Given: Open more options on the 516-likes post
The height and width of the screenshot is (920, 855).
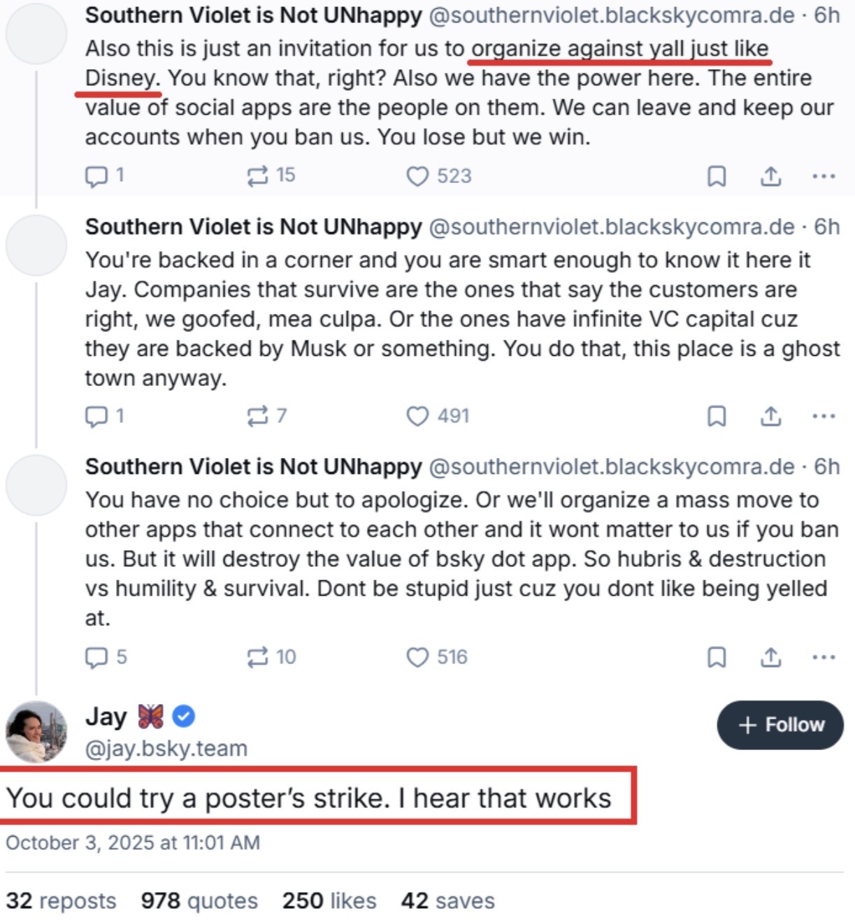Looking at the screenshot, I should (x=824, y=657).
